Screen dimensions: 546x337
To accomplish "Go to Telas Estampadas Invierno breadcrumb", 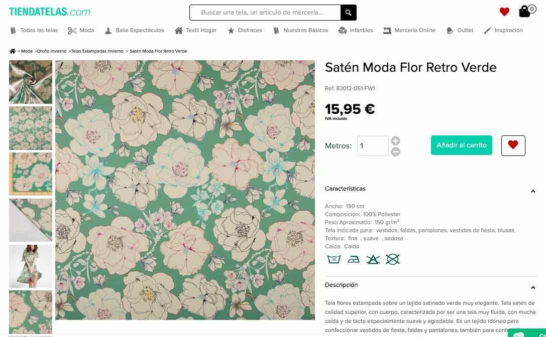I will pyautogui.click(x=97, y=51).
